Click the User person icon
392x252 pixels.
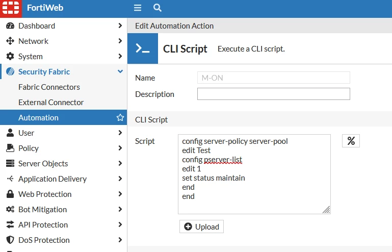[x=10, y=133]
